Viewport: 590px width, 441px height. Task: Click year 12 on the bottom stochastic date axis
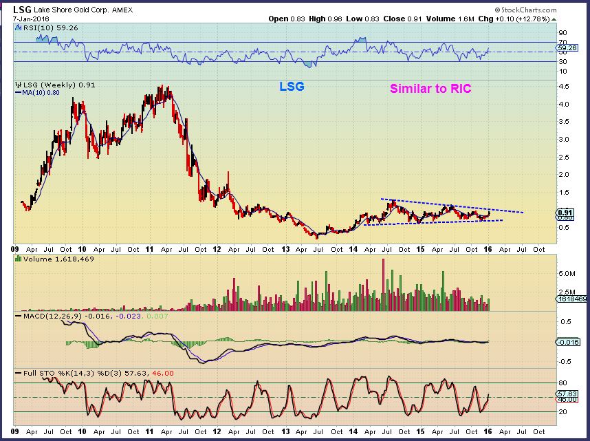click(x=217, y=431)
